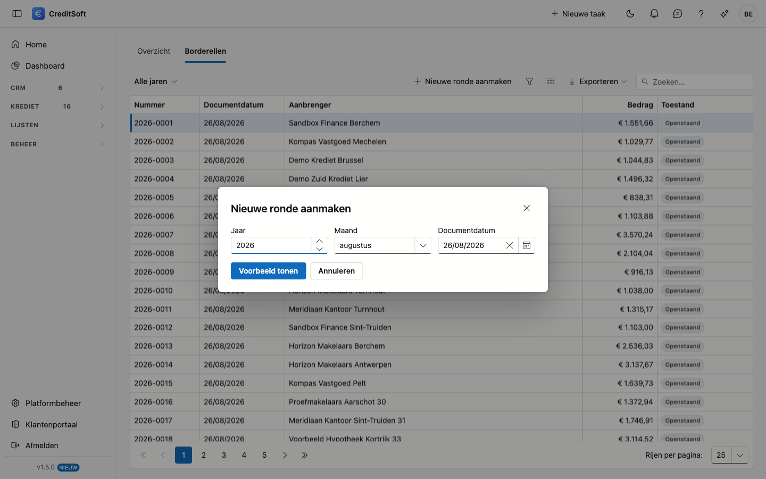766x479 pixels.
Task: Click Kompas Vastgoed Pelt row
Action: pyautogui.click(x=442, y=383)
